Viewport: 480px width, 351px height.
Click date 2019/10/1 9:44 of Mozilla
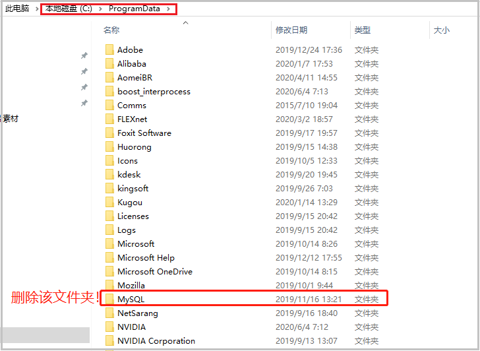304,286
